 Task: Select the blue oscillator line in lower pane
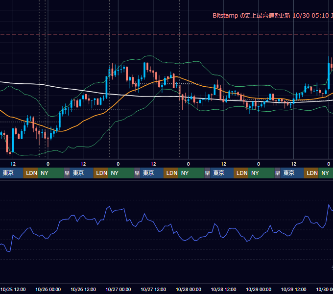click(x=166, y=228)
